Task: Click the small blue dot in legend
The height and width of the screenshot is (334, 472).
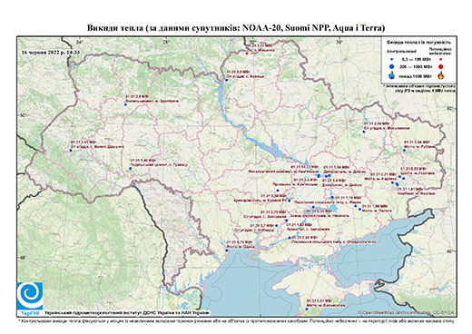Action: tap(392, 60)
